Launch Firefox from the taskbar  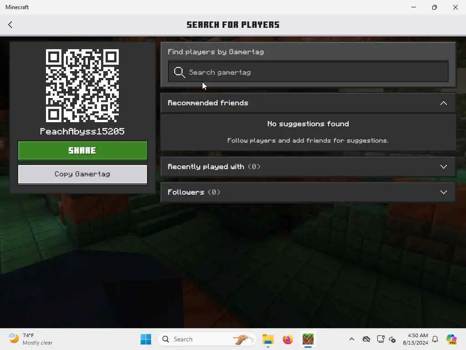(x=288, y=339)
